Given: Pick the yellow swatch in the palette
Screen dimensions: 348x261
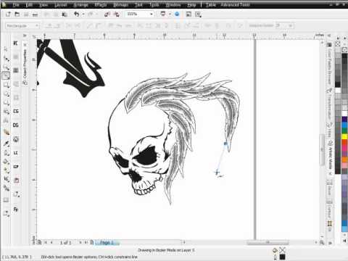Looking at the screenshot, I should (x=344, y=137).
